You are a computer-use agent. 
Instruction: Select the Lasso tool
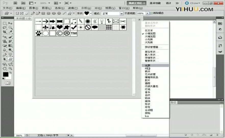tap(5, 27)
